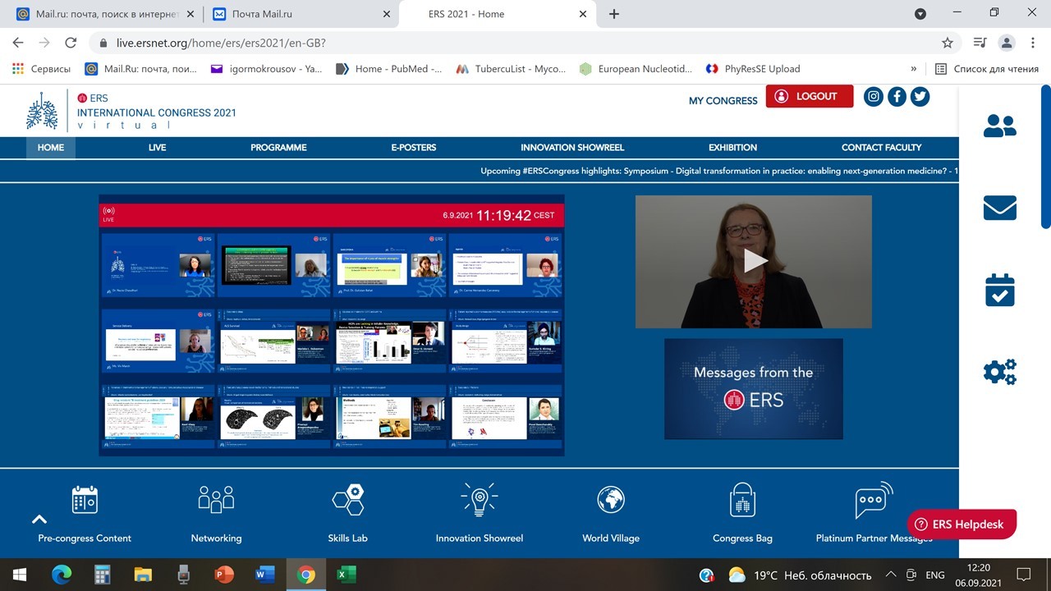The width and height of the screenshot is (1051, 591).
Task: Open the CONTACT FACULTY navigation item
Action: pyautogui.click(x=882, y=148)
